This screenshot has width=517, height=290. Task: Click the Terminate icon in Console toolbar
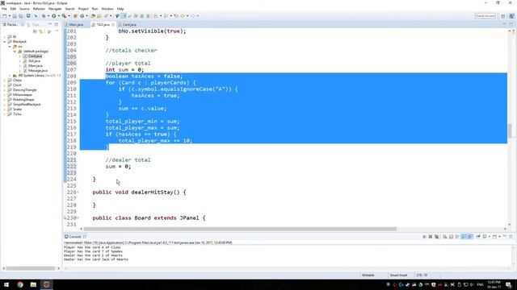tap(424, 236)
